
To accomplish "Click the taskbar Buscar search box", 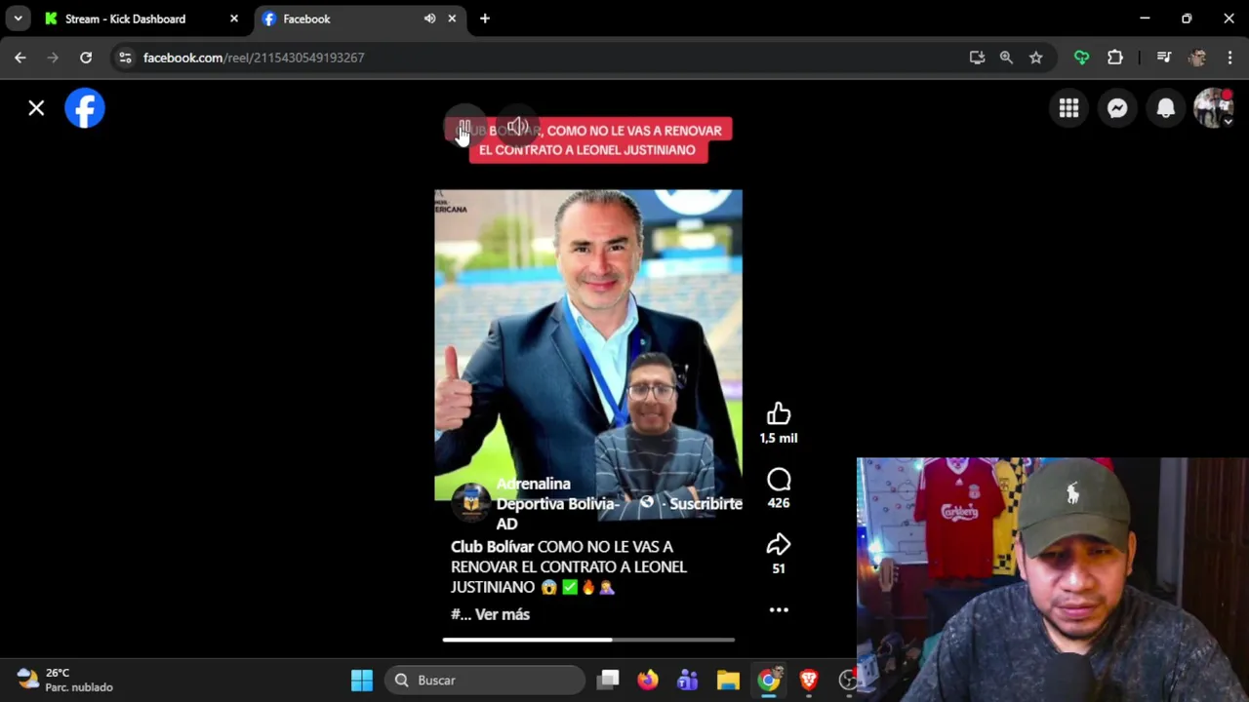I will tap(484, 680).
